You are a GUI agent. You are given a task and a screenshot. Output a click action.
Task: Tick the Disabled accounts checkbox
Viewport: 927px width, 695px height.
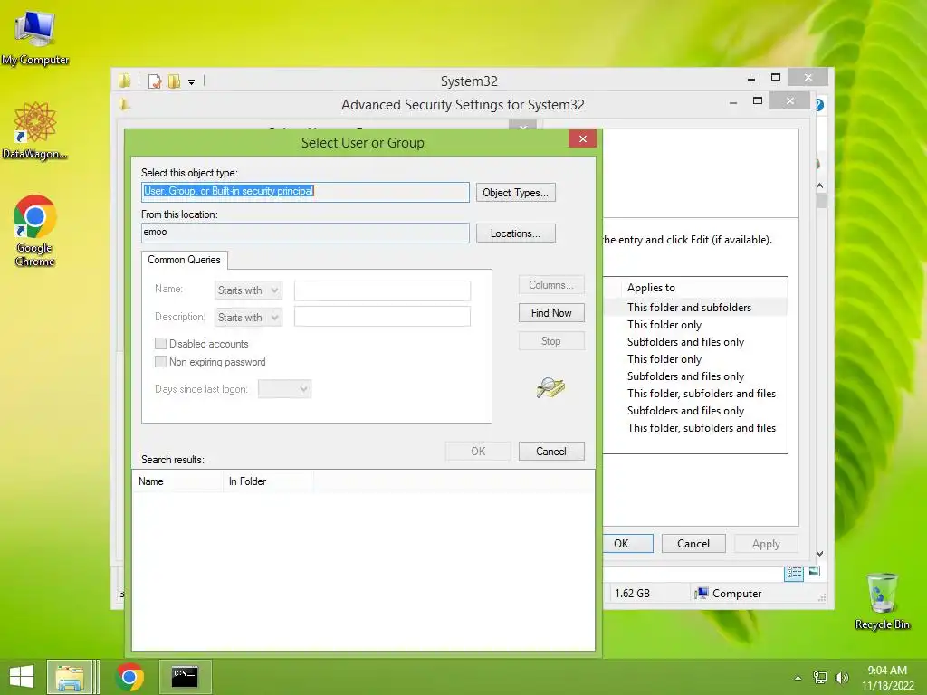(x=160, y=343)
